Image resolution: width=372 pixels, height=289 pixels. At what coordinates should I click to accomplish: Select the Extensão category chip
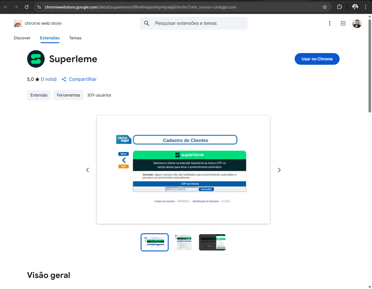coord(39,95)
